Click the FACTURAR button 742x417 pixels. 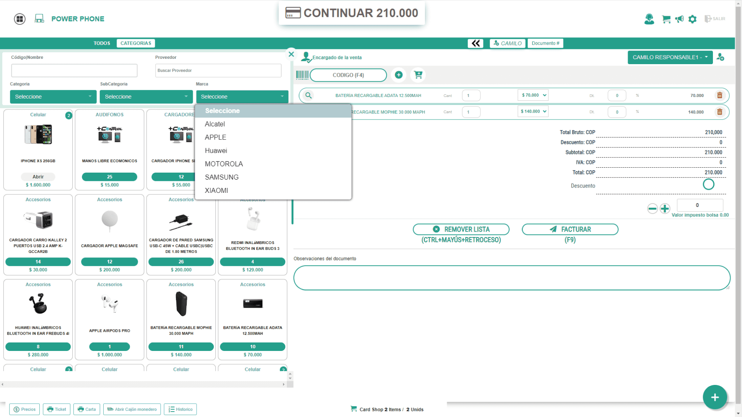(570, 230)
